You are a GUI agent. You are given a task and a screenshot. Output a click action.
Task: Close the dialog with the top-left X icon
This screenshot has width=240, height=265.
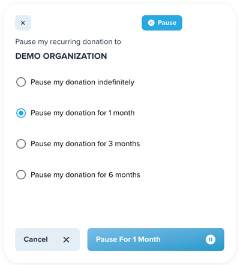tap(23, 23)
